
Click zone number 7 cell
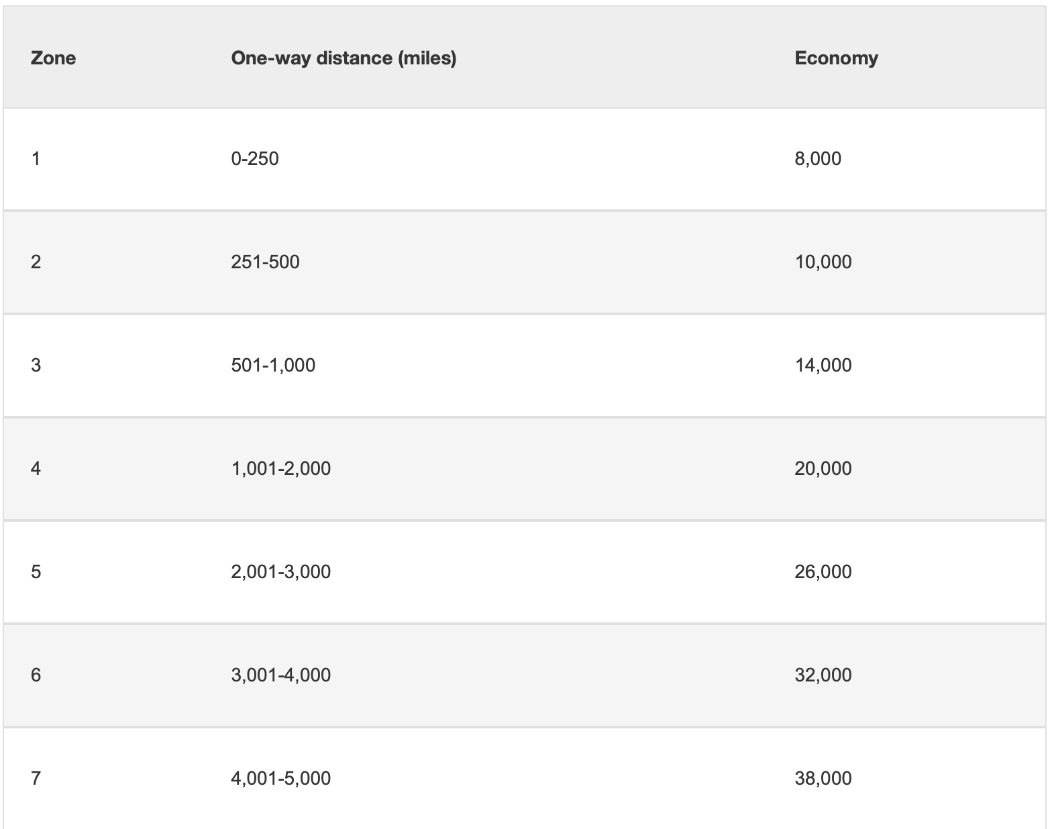[x=36, y=779]
